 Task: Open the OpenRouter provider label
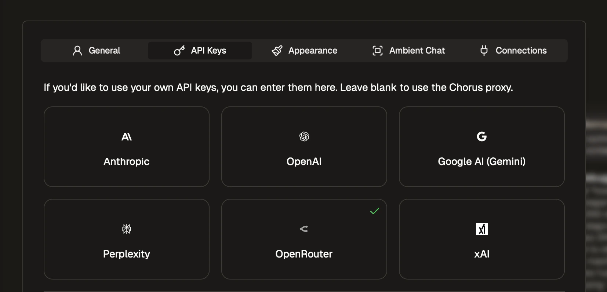coord(304,254)
